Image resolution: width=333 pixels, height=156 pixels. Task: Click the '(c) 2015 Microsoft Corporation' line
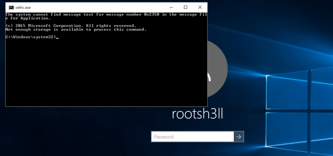tap(71, 26)
